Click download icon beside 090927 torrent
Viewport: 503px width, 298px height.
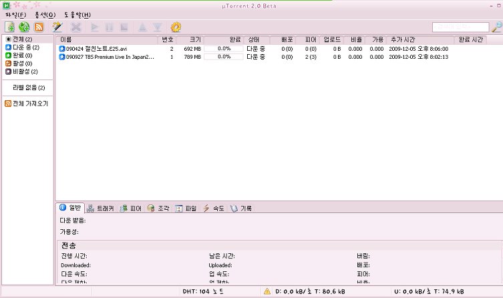tap(62, 57)
